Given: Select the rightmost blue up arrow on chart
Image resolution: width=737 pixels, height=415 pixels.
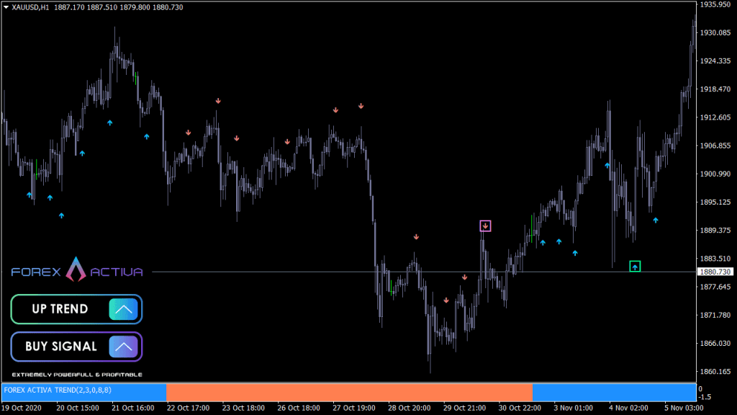Looking at the screenshot, I should pyautogui.click(x=656, y=220).
